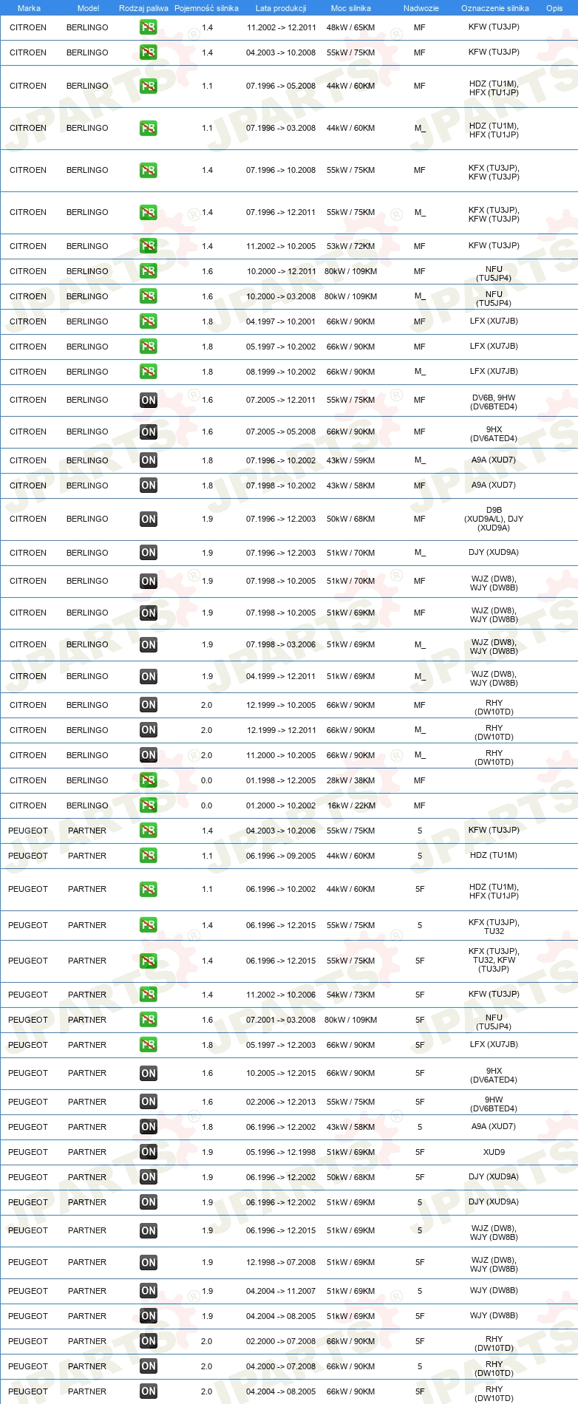This screenshot has height=1404, width=578.
Task: Click the PB icon in the 16kW / 22KM row
Action: point(149,805)
